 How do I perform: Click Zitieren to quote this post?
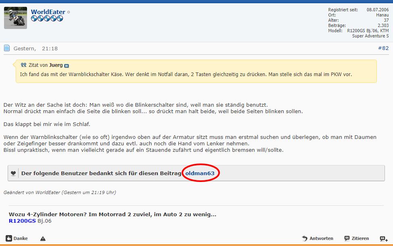point(360,238)
